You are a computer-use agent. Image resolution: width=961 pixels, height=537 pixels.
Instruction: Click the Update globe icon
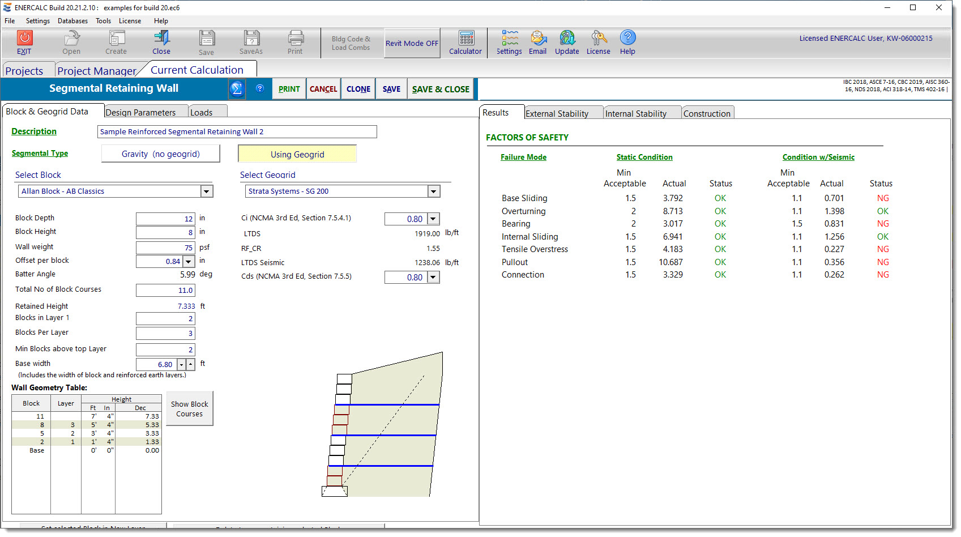[x=567, y=38]
